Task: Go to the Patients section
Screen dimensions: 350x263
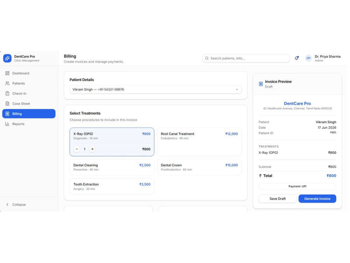Action: tap(29, 83)
